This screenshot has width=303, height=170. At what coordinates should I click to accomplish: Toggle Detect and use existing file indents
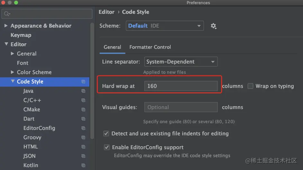pyautogui.click(x=106, y=133)
